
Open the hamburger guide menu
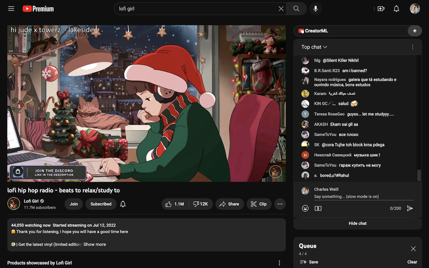coord(11,9)
